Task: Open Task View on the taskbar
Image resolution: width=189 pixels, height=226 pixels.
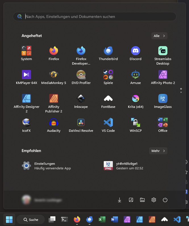Action: tap(52, 219)
